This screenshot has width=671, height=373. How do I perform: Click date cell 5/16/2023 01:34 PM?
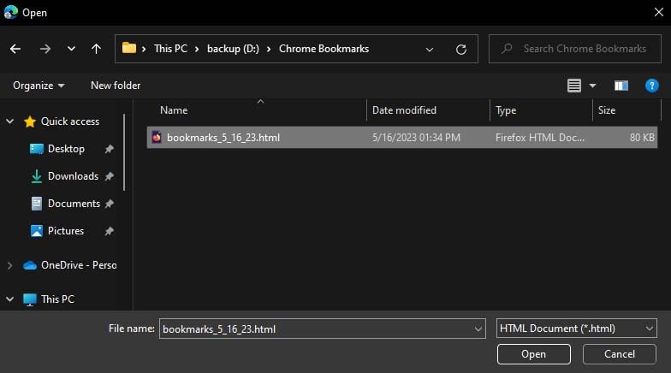[416, 137]
